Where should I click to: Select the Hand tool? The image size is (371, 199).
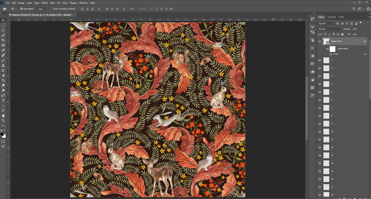click(x=3, y=116)
